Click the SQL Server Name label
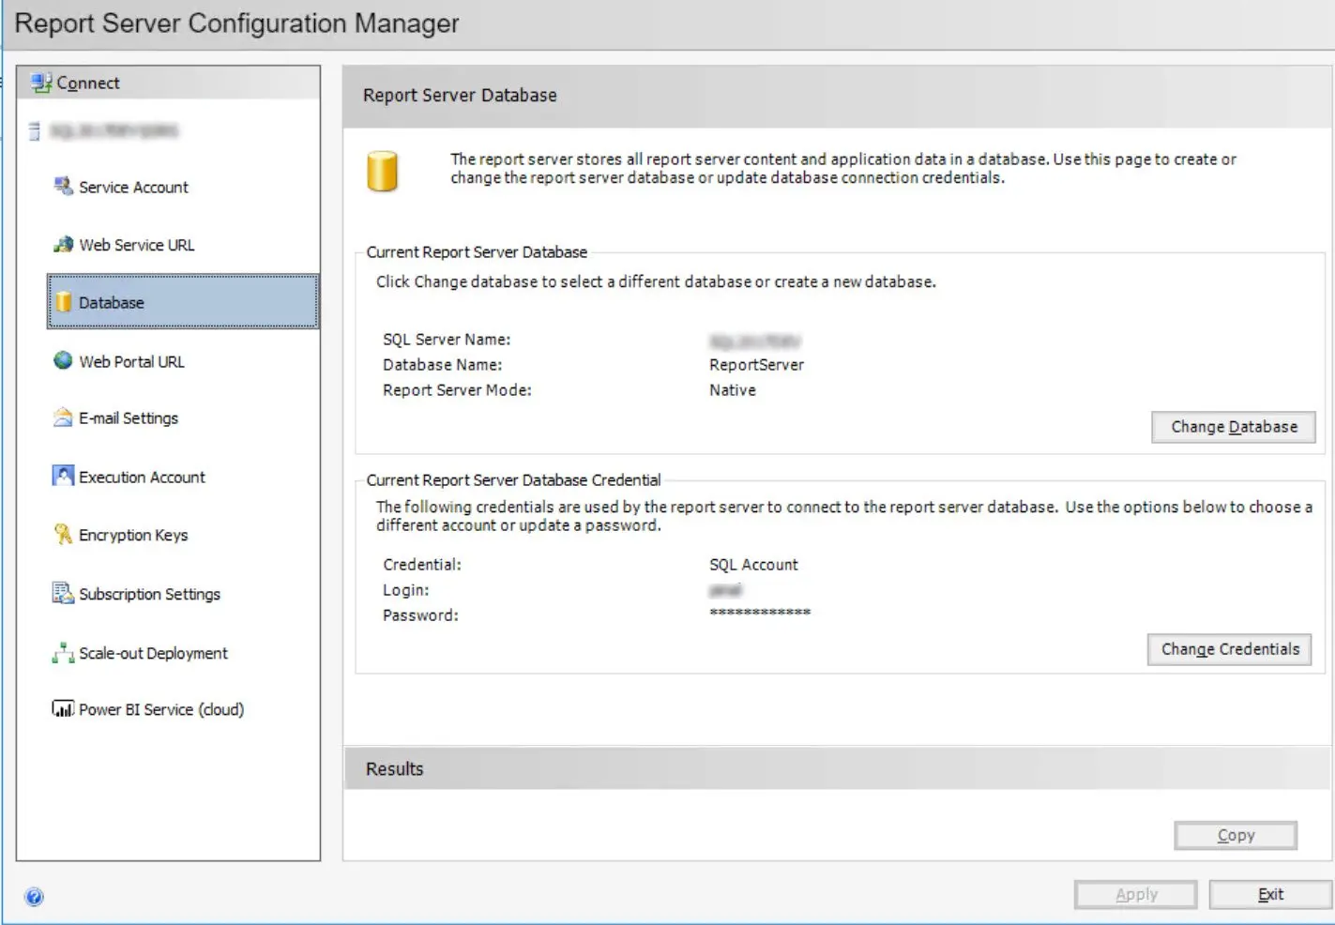The image size is (1335, 925). pyautogui.click(x=447, y=340)
